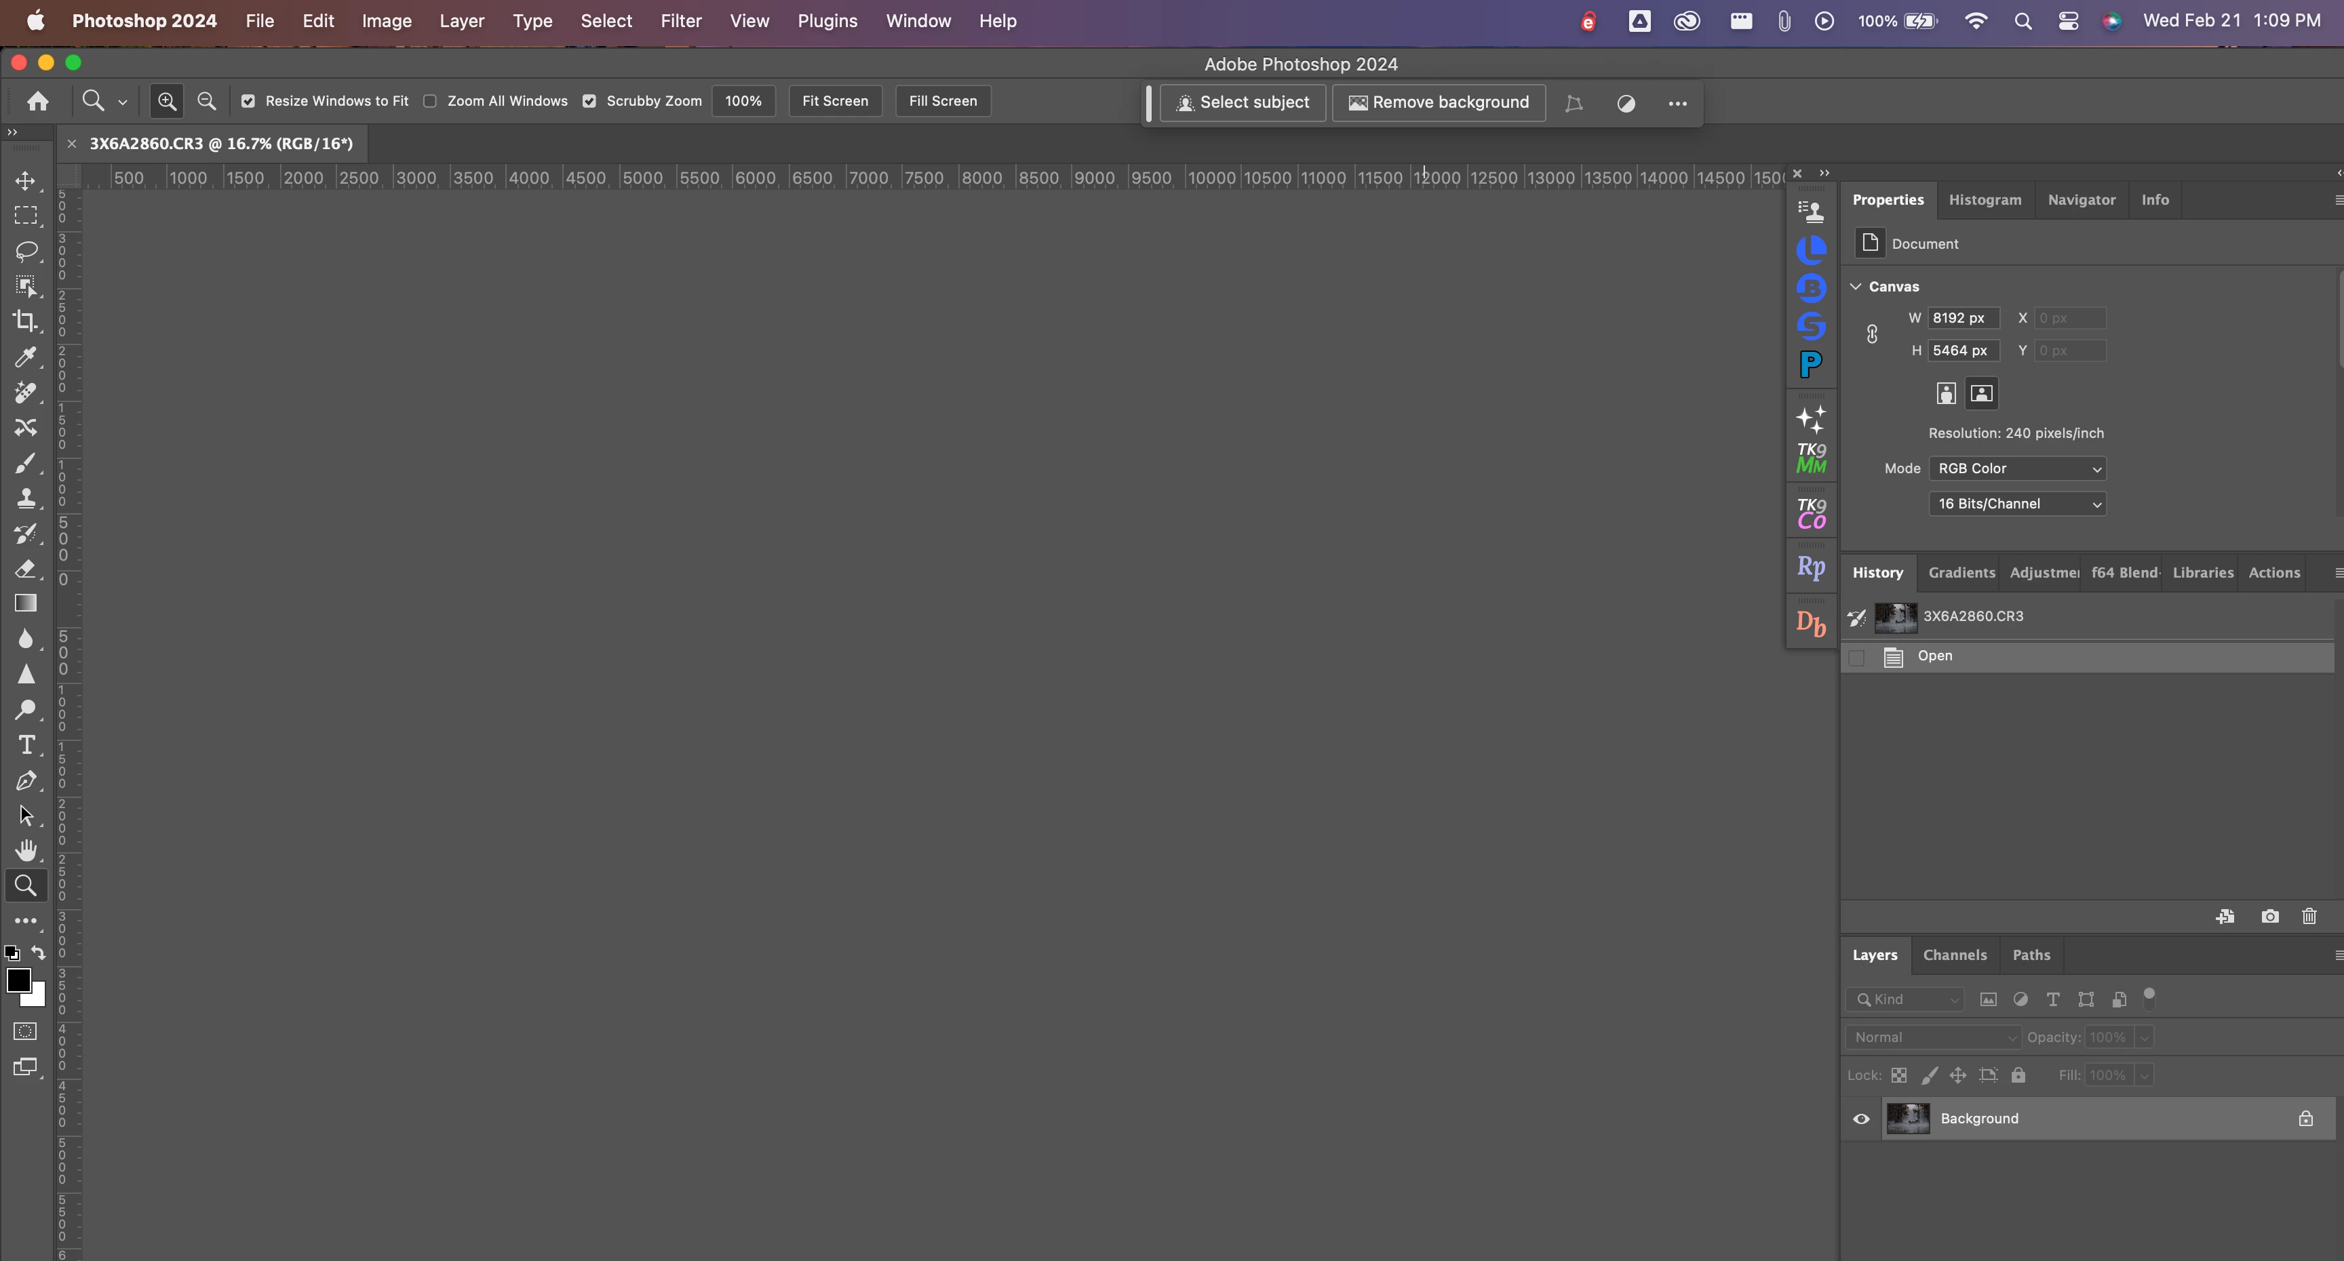Open the 16 Bits/Channel dropdown

[2016, 504]
